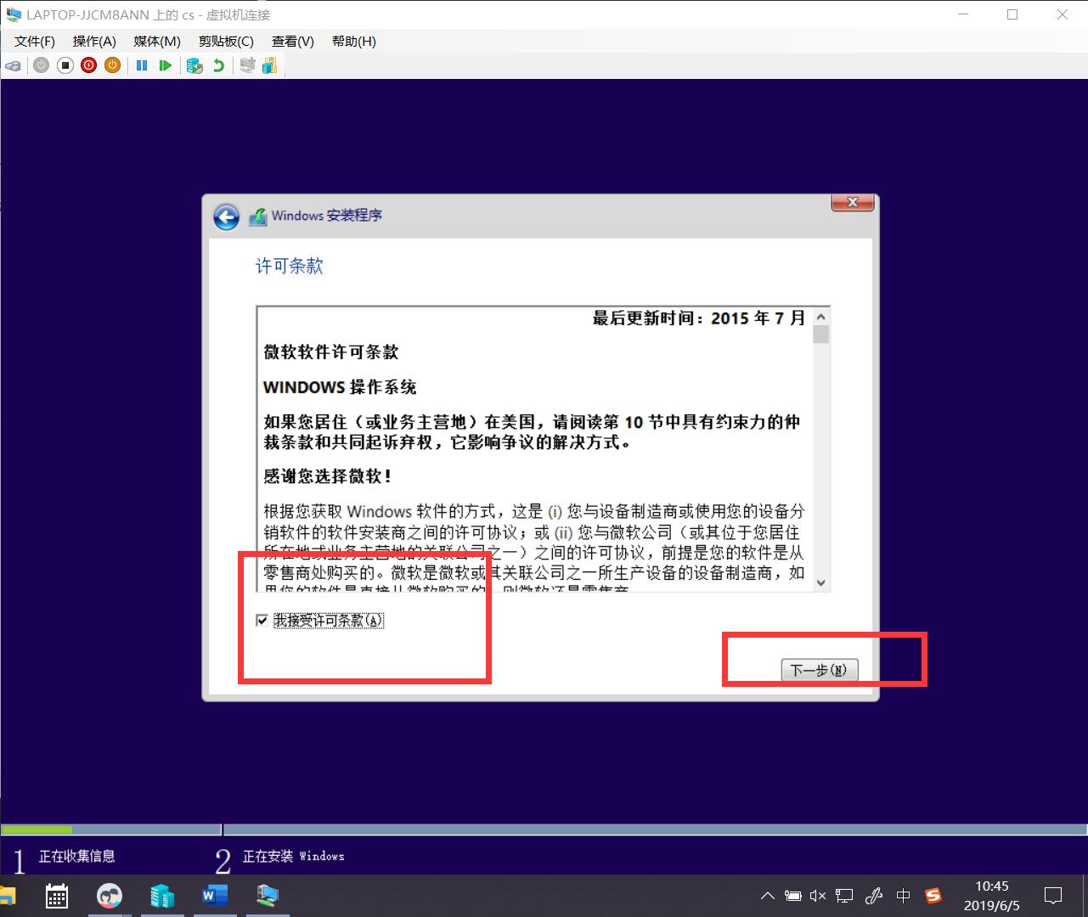Open the 媒体(M) menu
Image resolution: width=1088 pixels, height=917 pixels.
click(155, 41)
